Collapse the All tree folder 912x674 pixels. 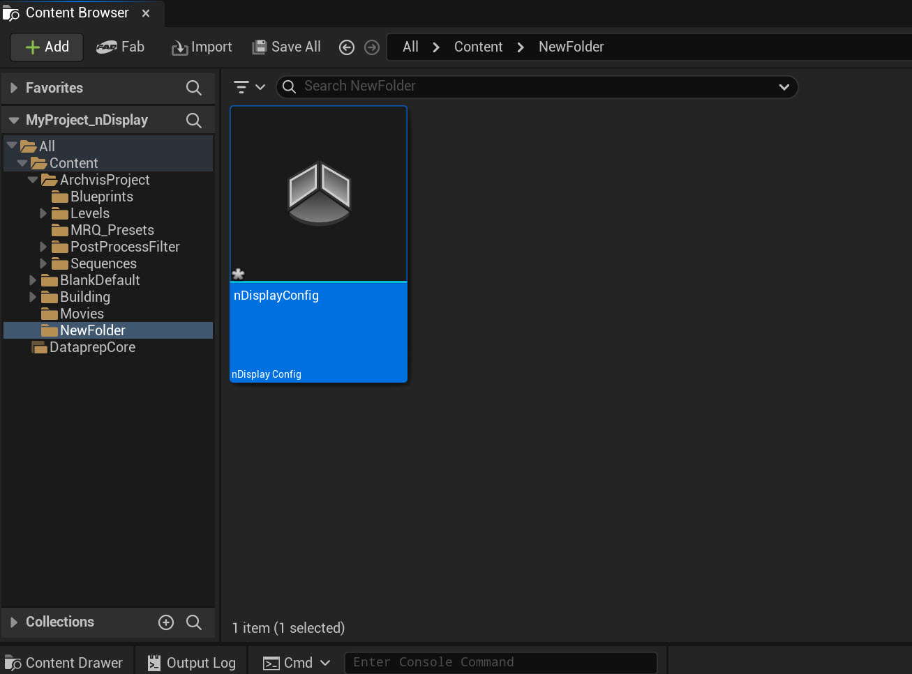[12, 146]
